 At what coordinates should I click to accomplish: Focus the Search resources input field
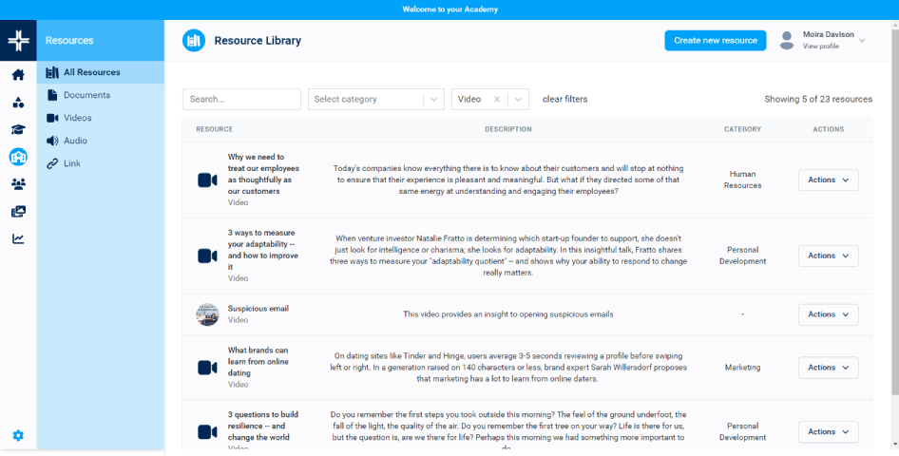pyautogui.click(x=241, y=99)
